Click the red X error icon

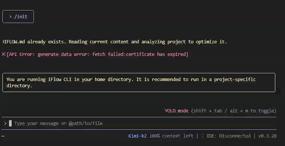coord(4,54)
